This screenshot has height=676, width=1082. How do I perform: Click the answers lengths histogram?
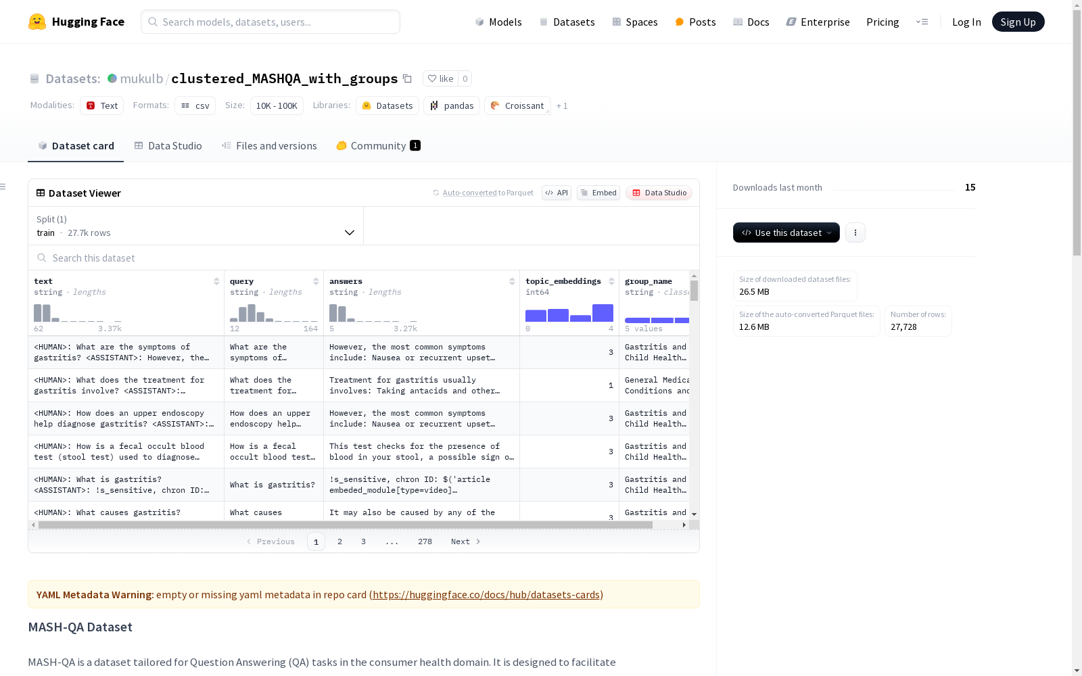[373, 313]
